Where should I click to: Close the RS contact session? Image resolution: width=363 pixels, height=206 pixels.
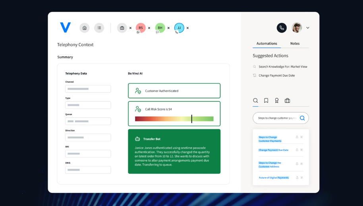(149, 28)
